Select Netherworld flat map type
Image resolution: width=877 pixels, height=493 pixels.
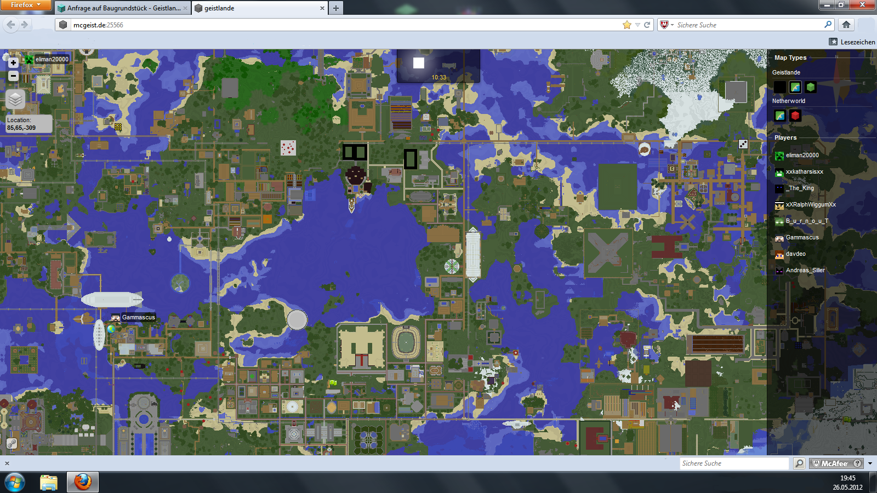(780, 116)
